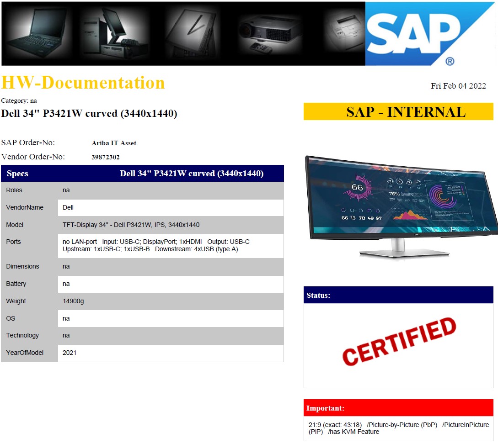
Task: Click the Dimensions row label
Action: pos(22,266)
